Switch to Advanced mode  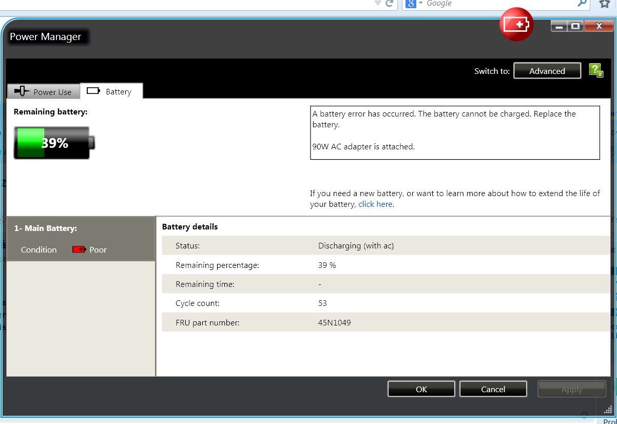pos(547,71)
